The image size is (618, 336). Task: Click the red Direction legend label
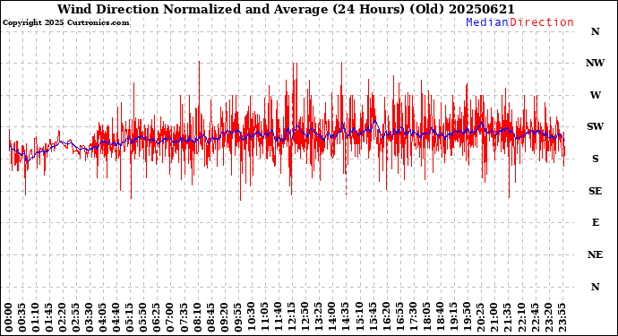coord(542,22)
